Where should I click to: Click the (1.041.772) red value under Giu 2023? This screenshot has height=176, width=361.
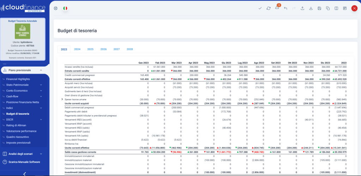(x=225, y=152)
